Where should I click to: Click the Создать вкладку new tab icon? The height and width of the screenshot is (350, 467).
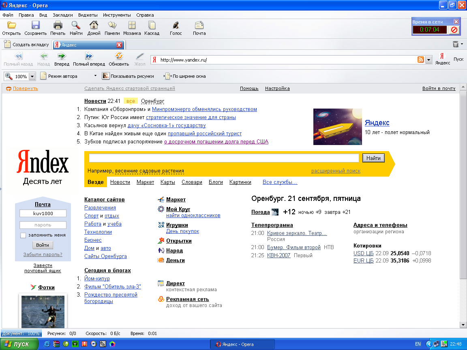(x=7, y=44)
